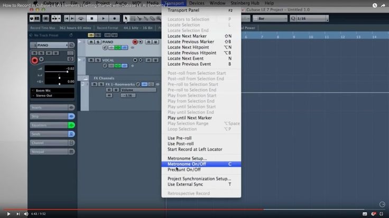Open inspector channel edit 'e' button
The image size is (389, 218).
71,45
